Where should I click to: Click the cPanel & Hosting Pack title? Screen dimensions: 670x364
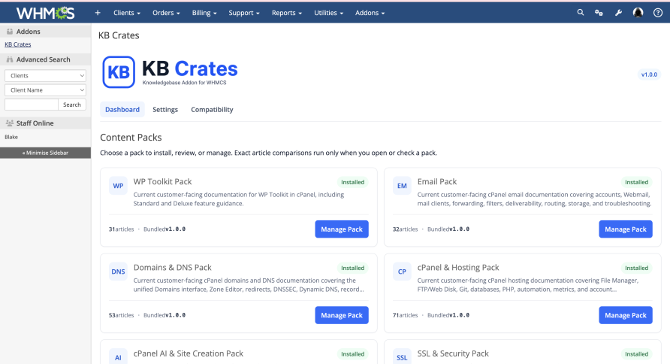point(458,268)
